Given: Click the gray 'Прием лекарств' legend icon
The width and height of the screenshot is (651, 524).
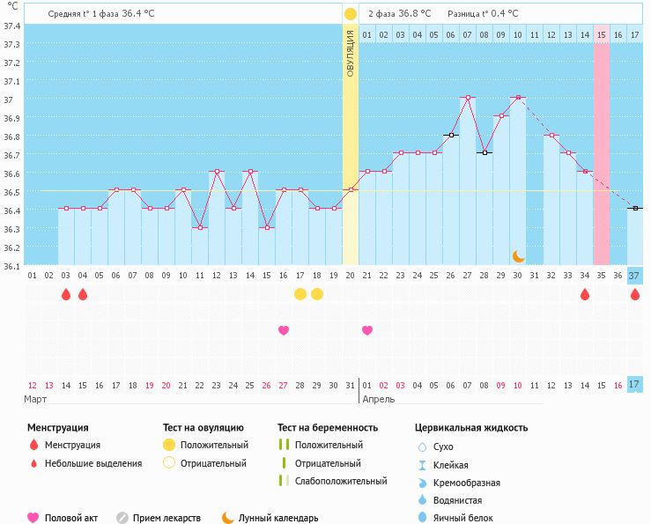Looking at the screenshot, I should tap(122, 518).
